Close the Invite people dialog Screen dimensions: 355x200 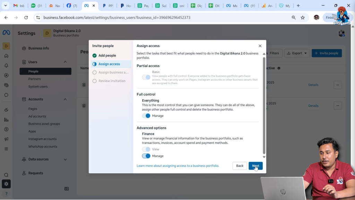[260, 46]
